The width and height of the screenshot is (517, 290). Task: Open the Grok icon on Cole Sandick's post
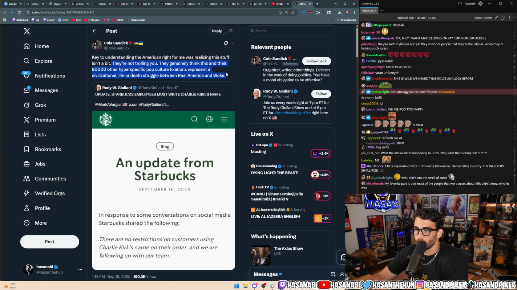226,43
